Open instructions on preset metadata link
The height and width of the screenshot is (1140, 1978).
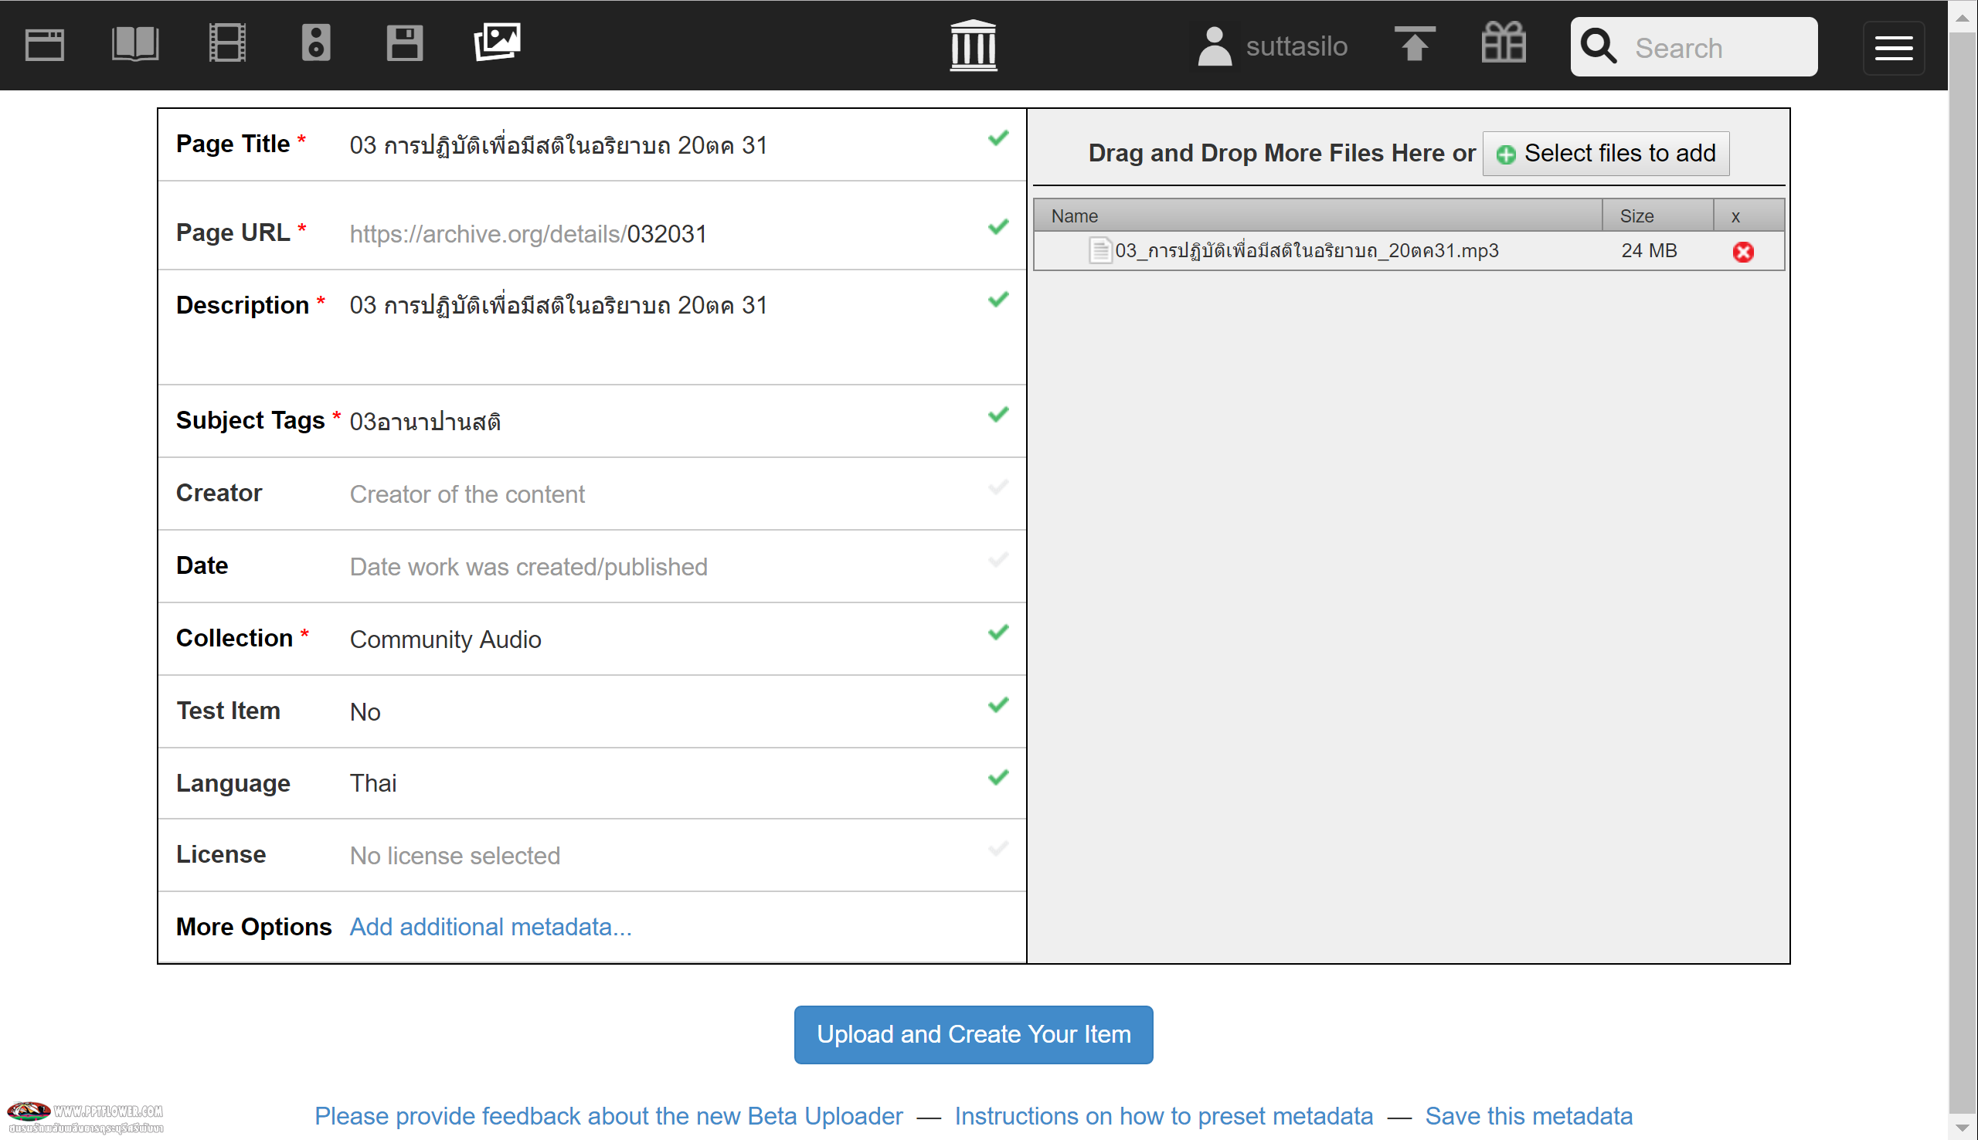pos(1164,1117)
